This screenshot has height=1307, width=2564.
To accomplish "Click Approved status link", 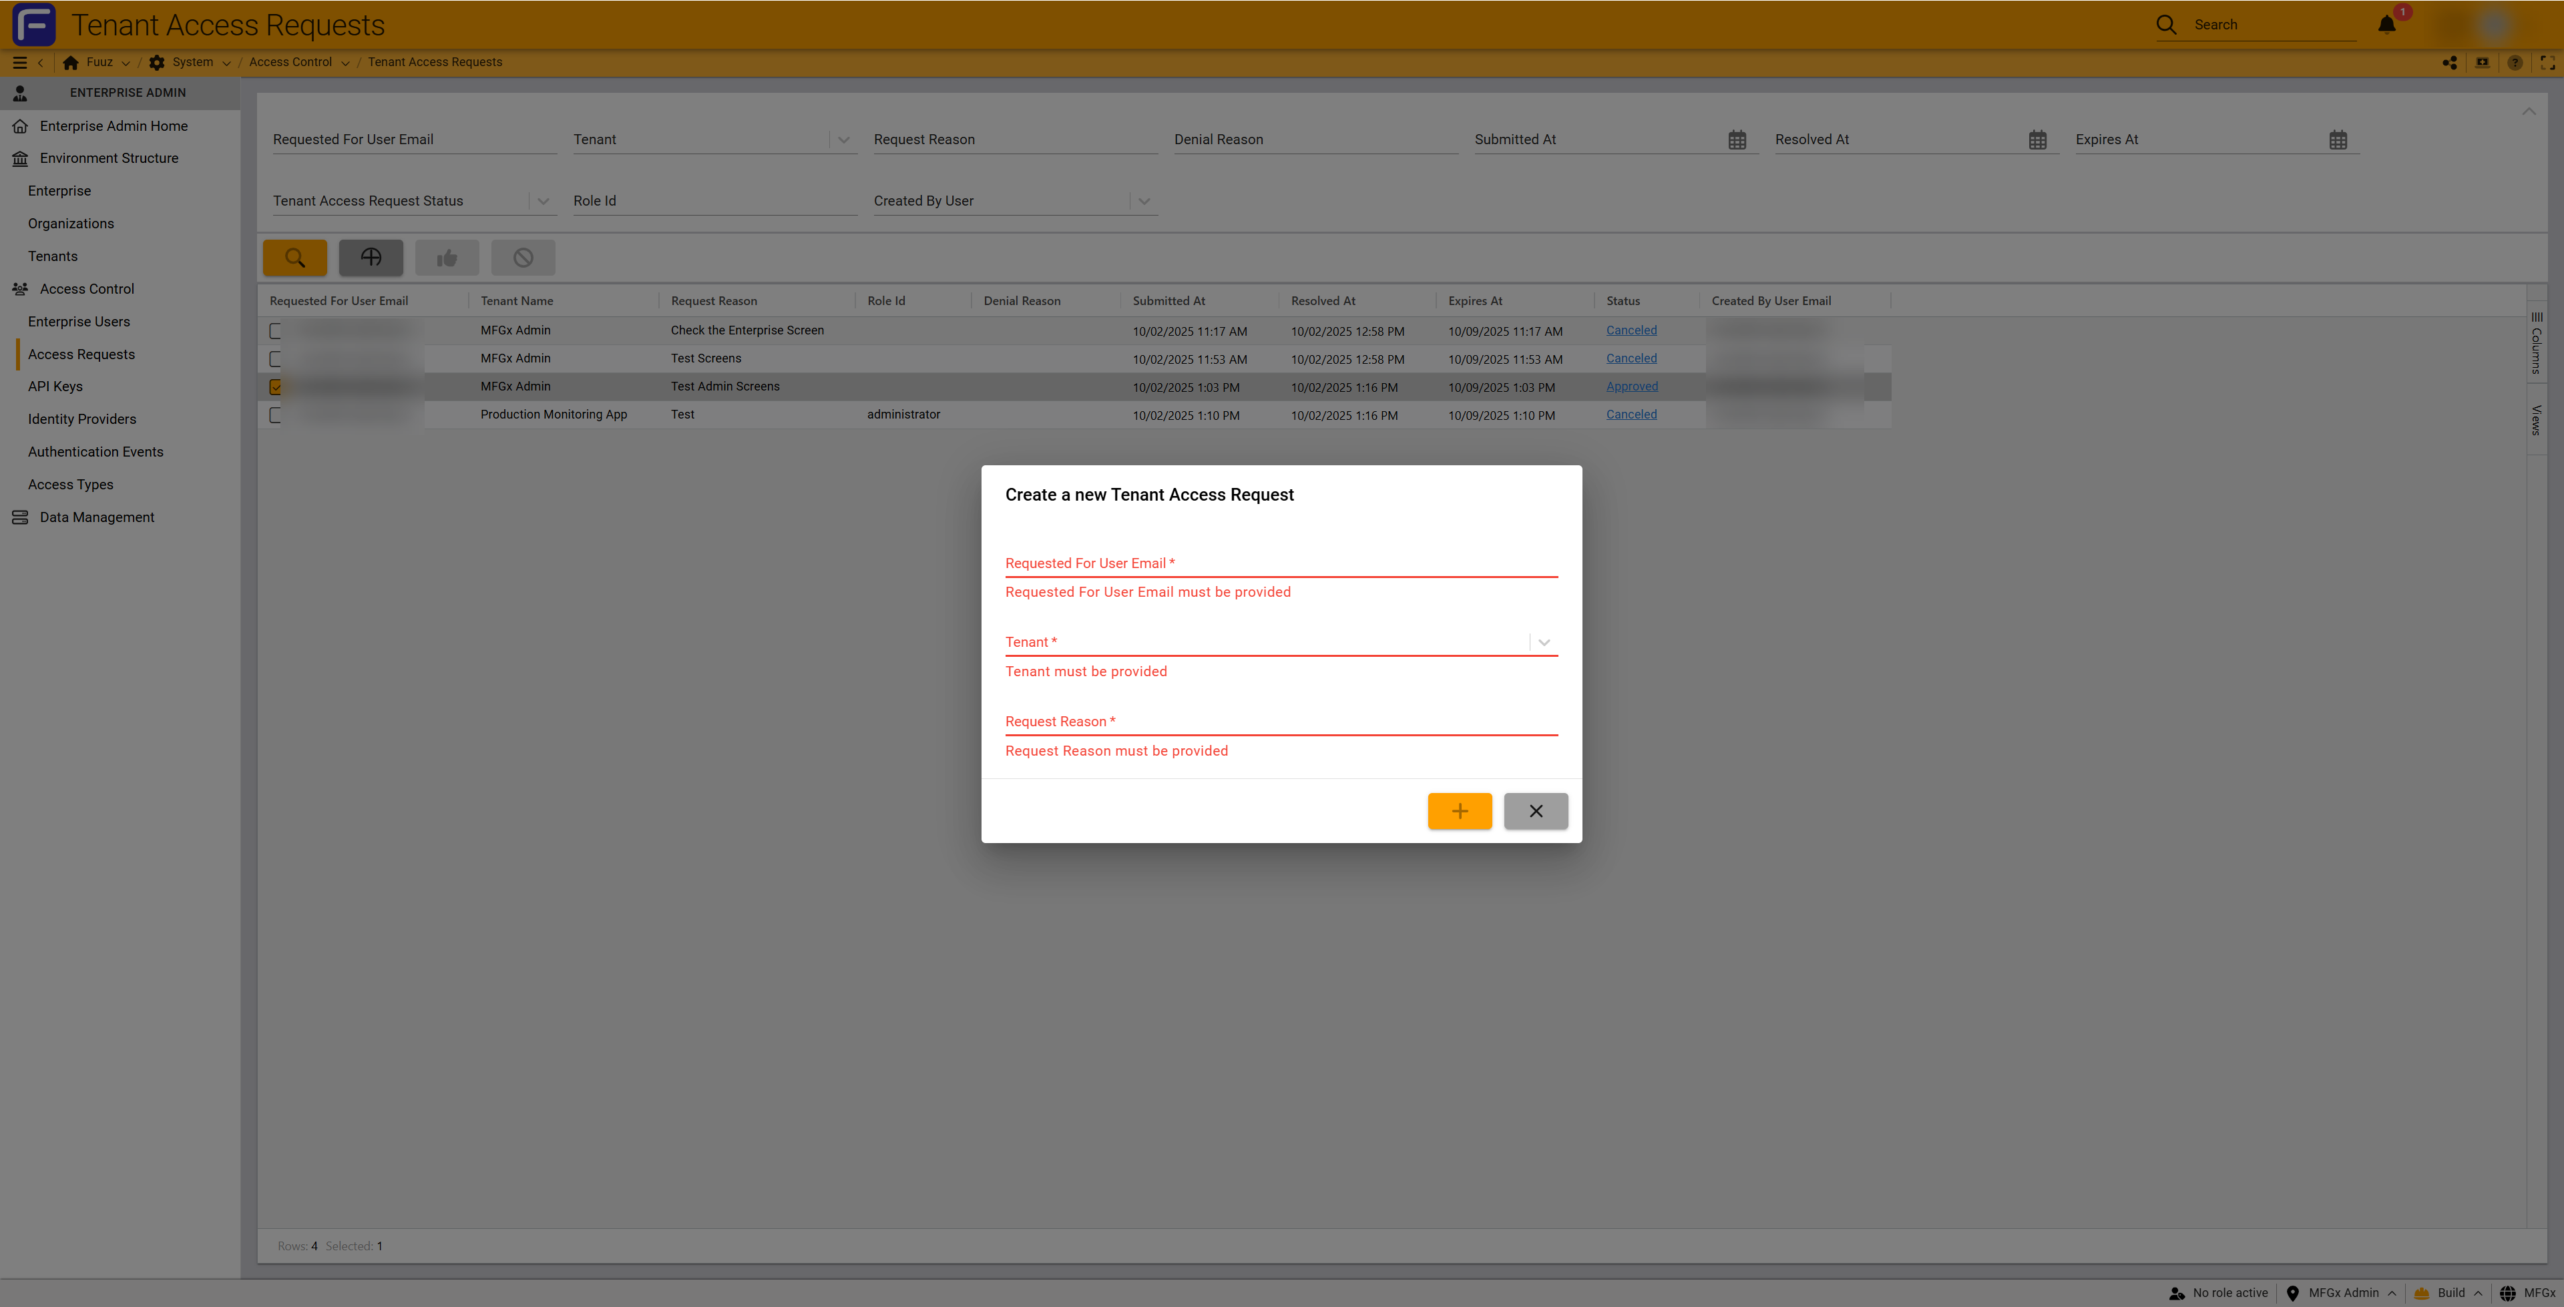I will (1631, 386).
